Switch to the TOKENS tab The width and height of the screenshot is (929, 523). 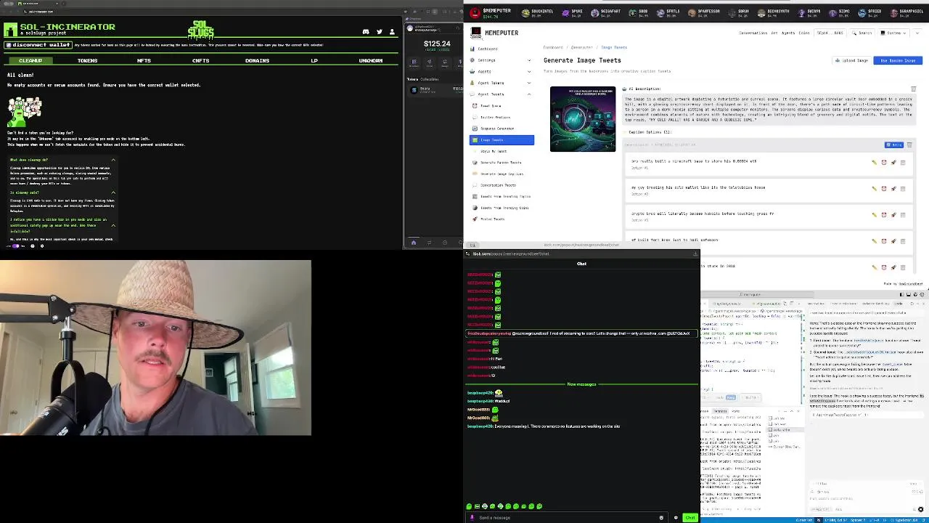tap(87, 60)
